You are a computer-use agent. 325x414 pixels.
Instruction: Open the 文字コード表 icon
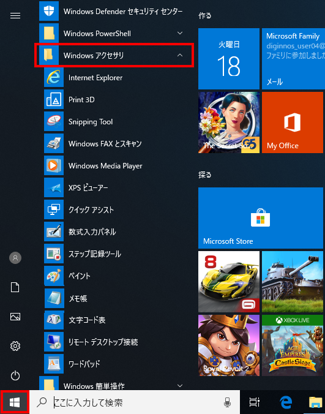click(x=54, y=320)
